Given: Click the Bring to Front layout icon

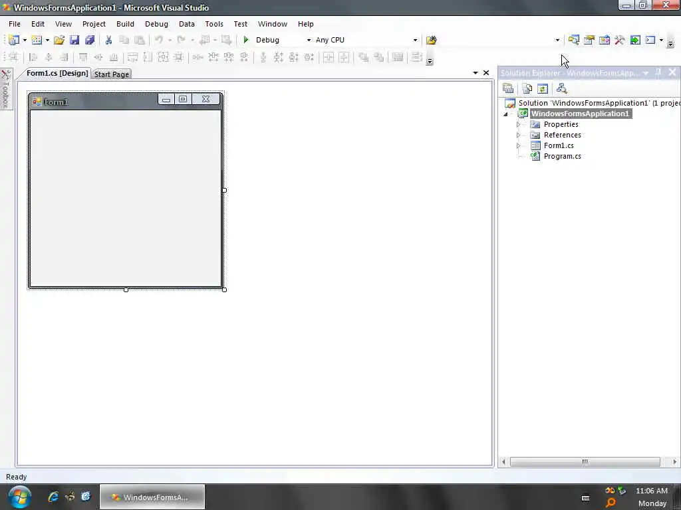Looking at the screenshot, I should click(x=364, y=57).
